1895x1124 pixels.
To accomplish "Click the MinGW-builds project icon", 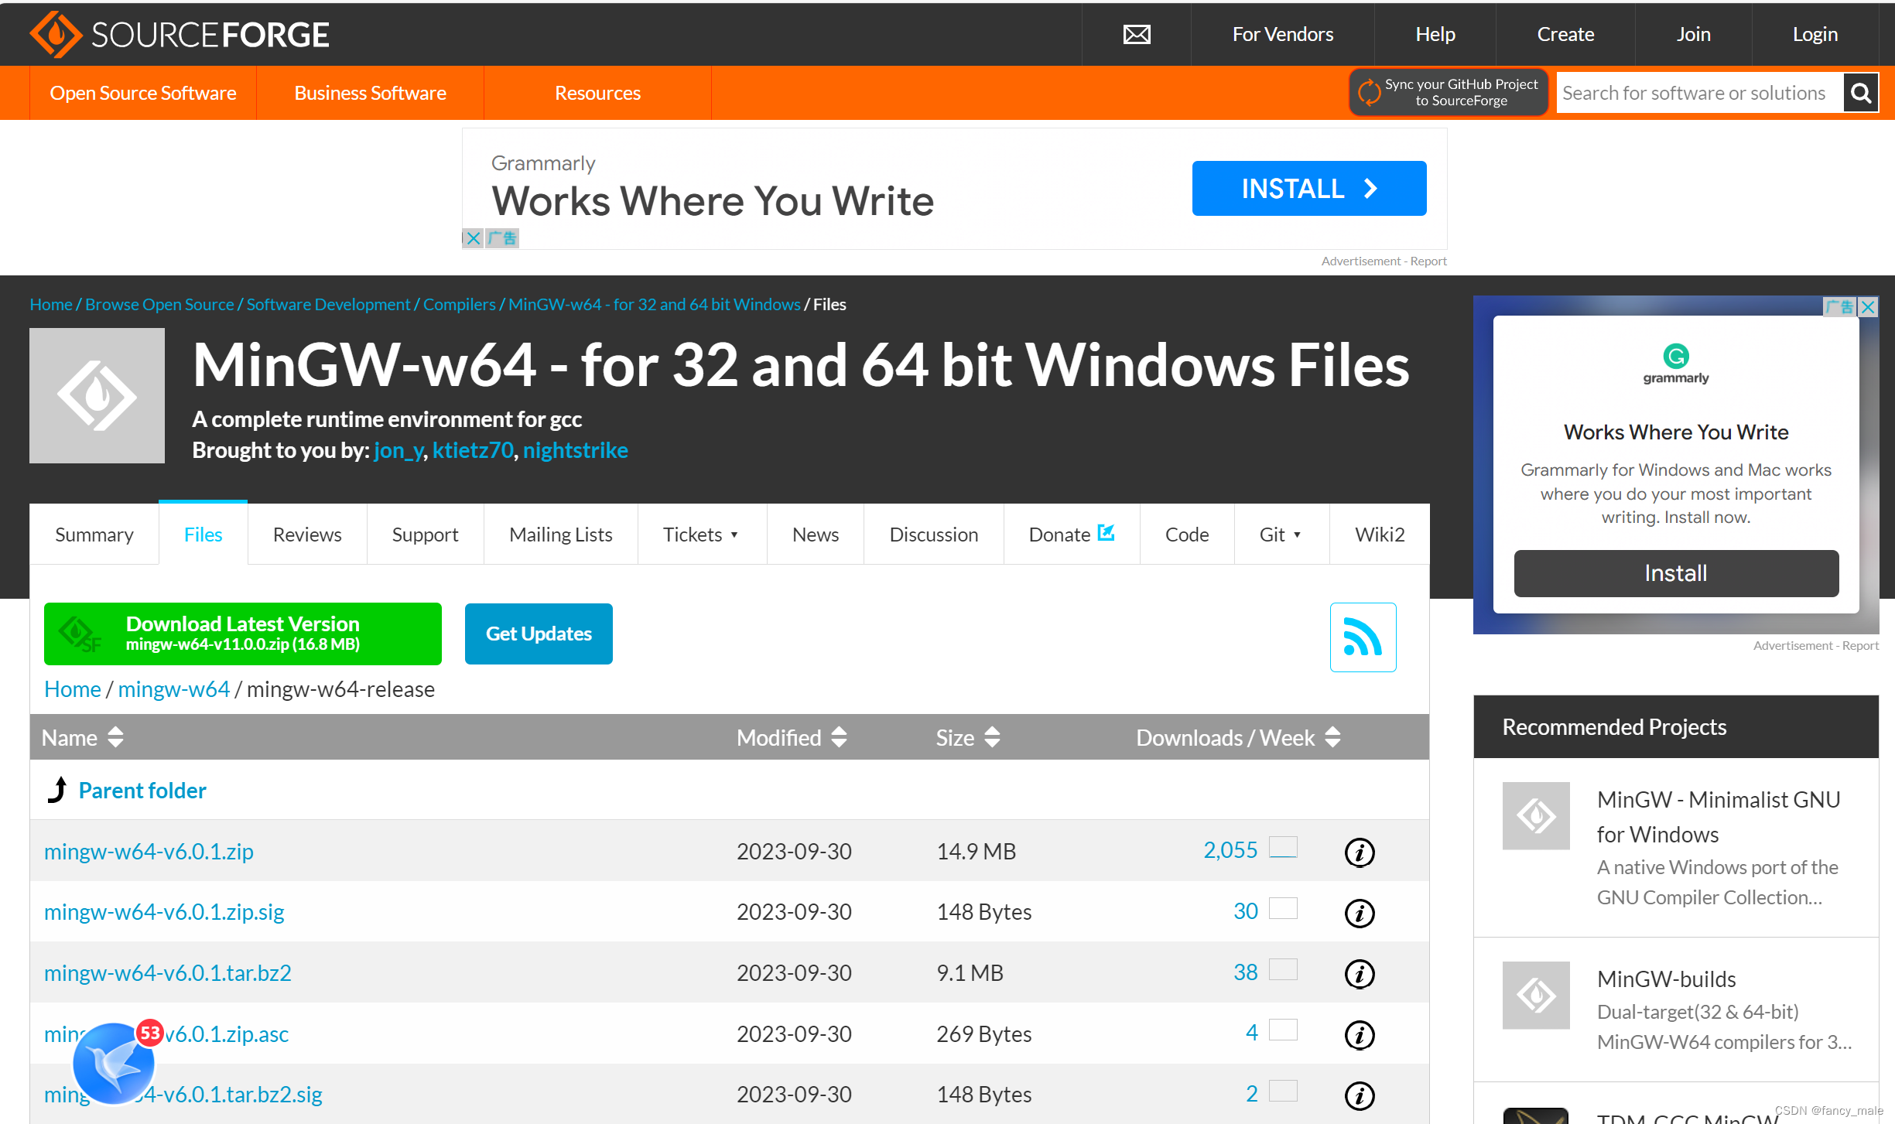I will tap(1536, 995).
